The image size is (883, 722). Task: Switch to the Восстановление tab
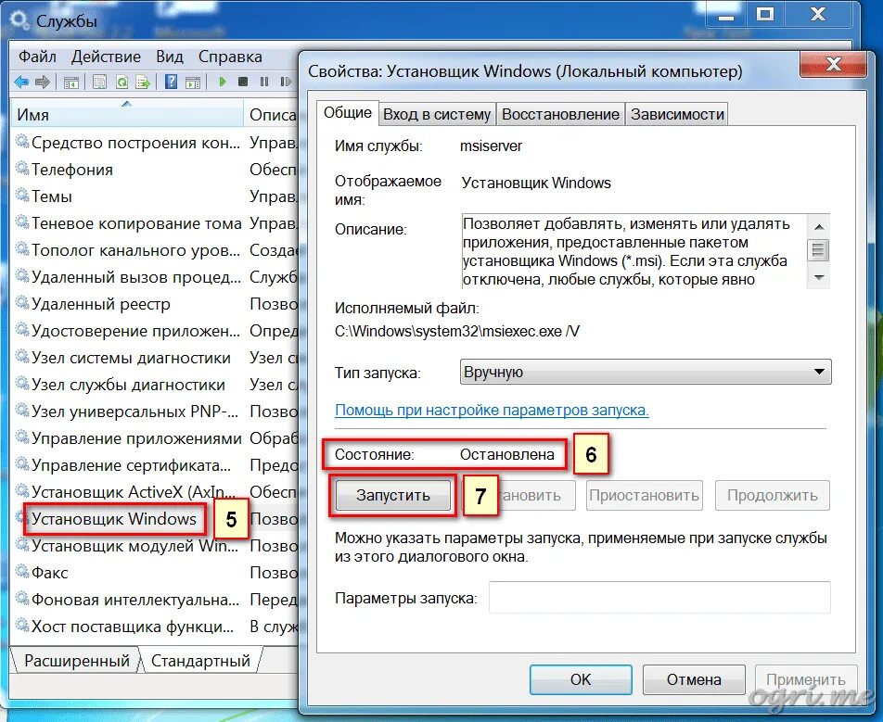(560, 114)
